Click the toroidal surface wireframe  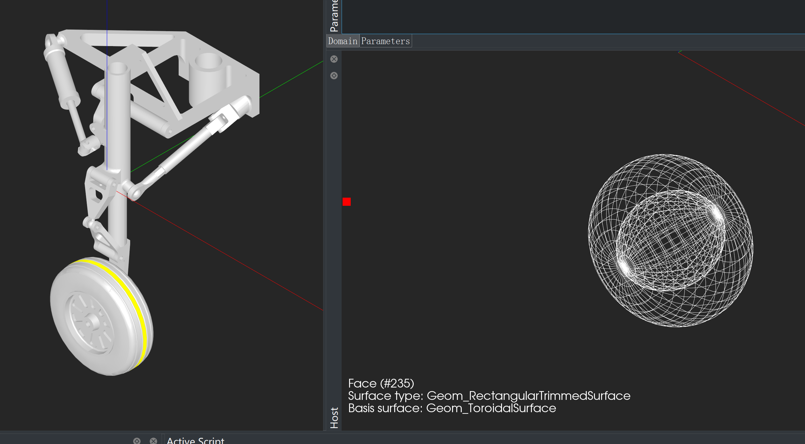(x=671, y=240)
